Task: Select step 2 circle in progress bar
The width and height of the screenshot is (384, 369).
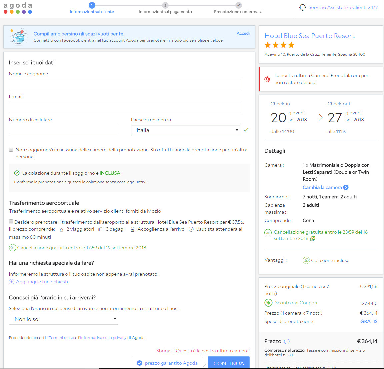Action: (165, 5)
